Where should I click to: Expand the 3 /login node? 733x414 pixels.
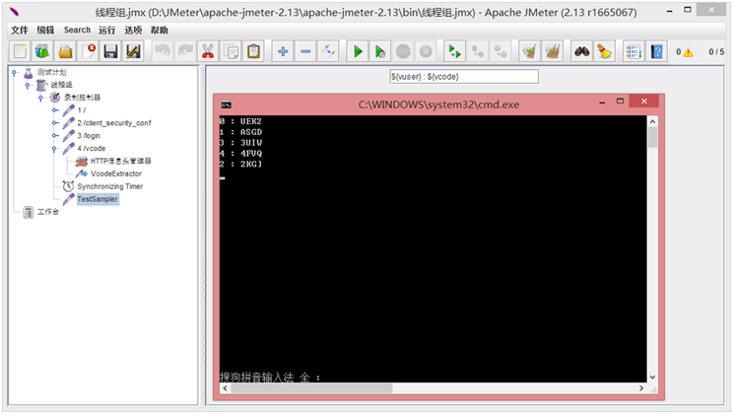(54, 136)
